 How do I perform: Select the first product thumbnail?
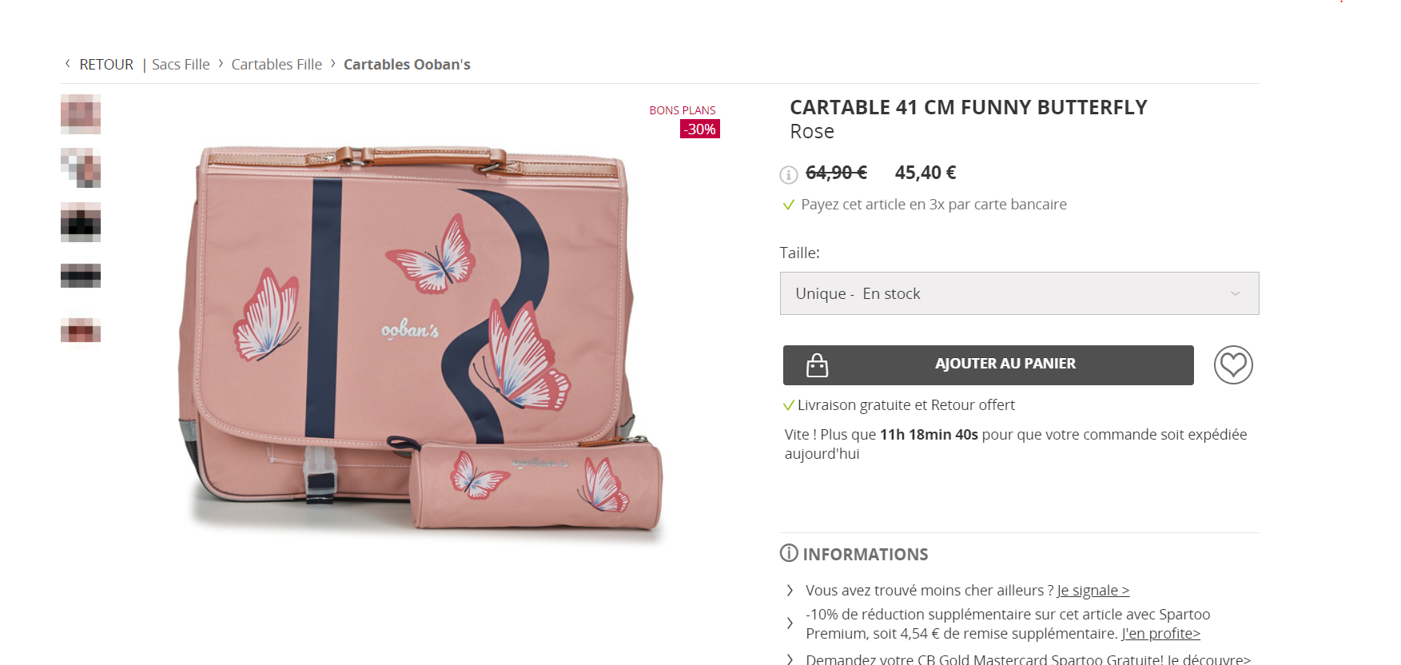81,114
